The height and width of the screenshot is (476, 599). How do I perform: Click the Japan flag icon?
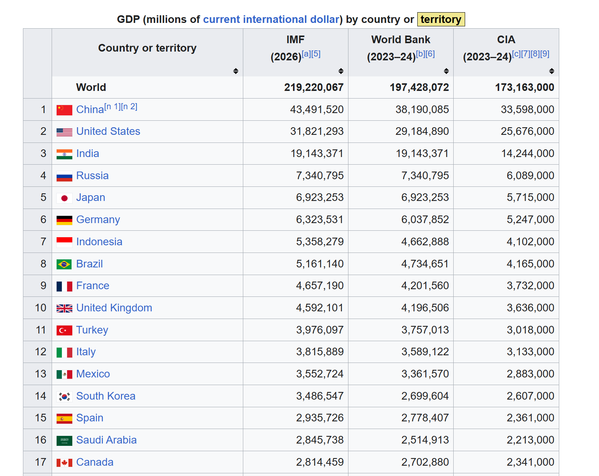(x=64, y=198)
